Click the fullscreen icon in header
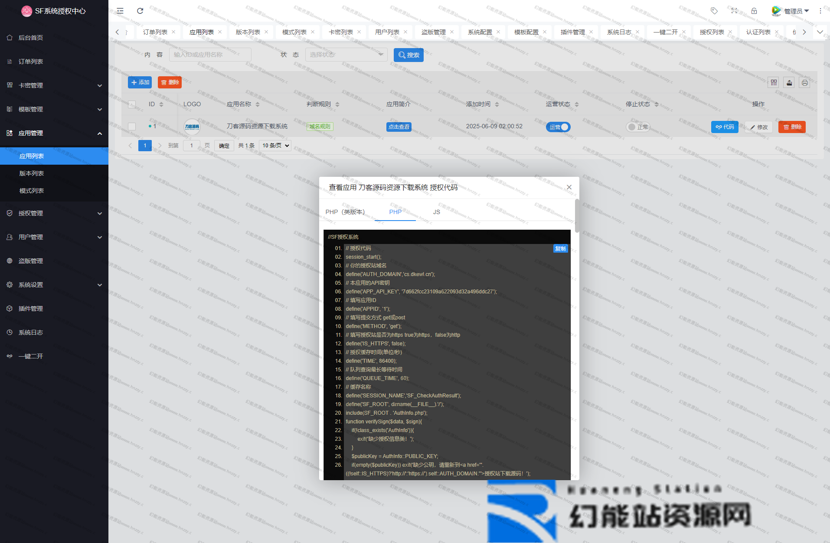Screen dimensions: 830x543 734,11
